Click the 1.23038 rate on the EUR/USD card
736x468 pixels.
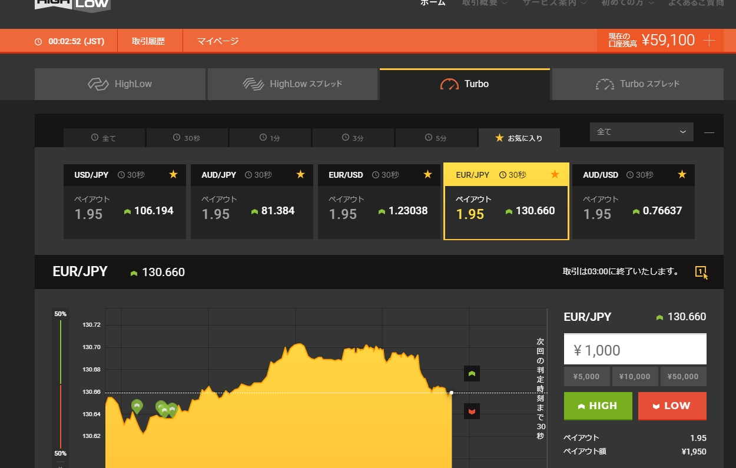tap(408, 211)
